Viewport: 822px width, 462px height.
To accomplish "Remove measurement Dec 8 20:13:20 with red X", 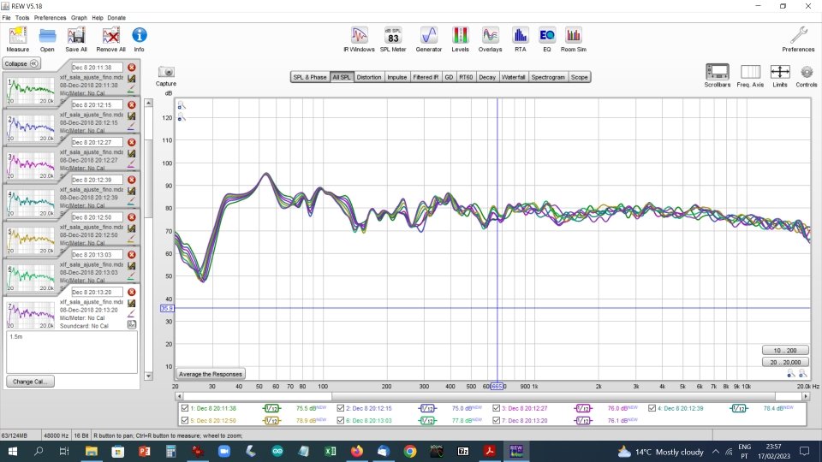I will 132,293.
